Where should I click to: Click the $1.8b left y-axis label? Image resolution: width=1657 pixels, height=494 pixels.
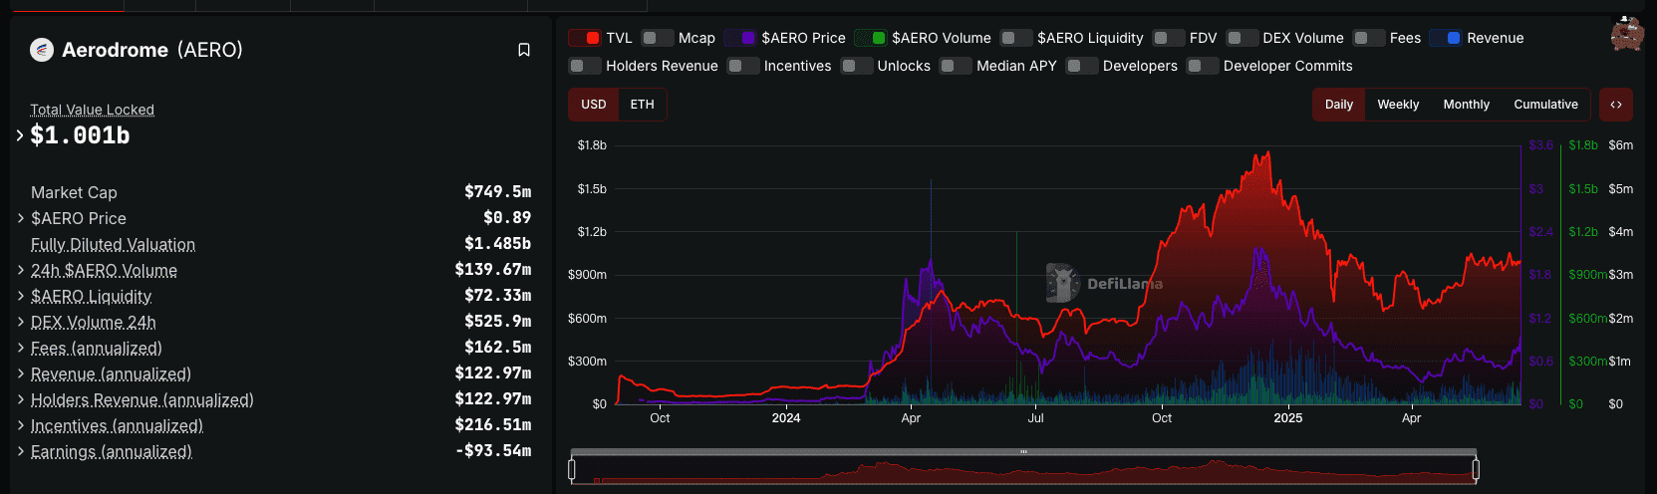tap(592, 145)
